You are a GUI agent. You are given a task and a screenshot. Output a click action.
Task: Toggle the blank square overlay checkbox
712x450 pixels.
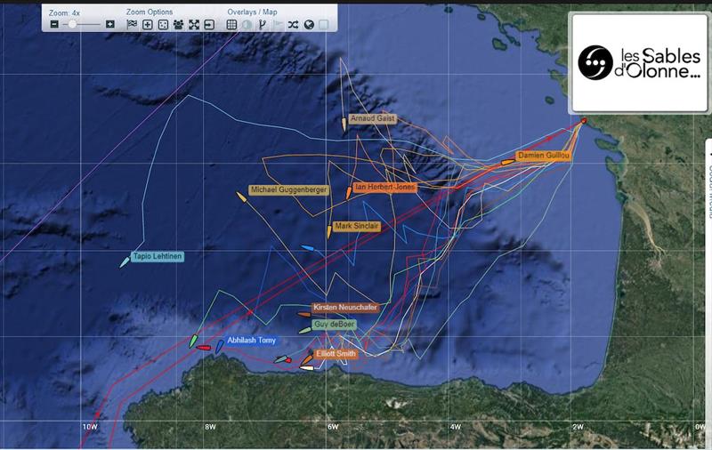pyautogui.click(x=324, y=25)
